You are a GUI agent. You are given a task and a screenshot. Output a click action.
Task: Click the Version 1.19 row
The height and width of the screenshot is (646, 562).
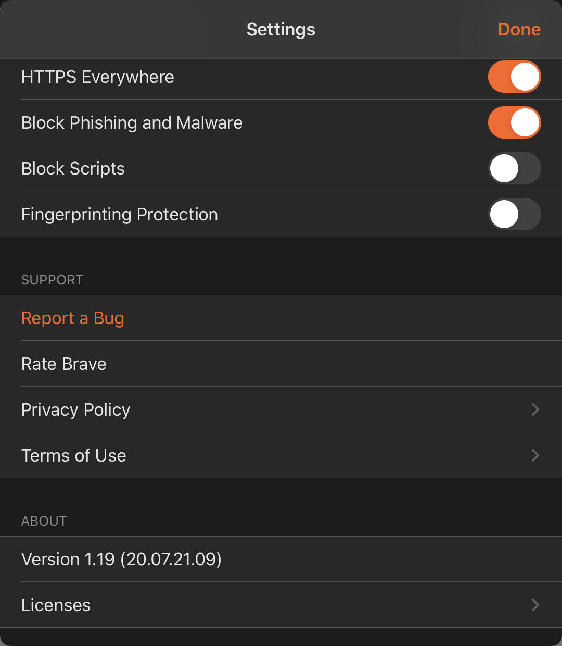122,560
